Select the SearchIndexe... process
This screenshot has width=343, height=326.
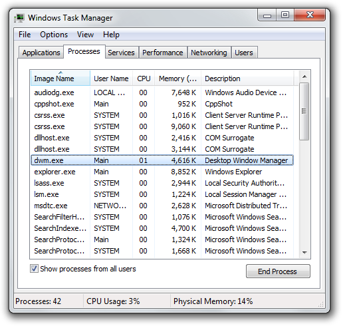162,228
